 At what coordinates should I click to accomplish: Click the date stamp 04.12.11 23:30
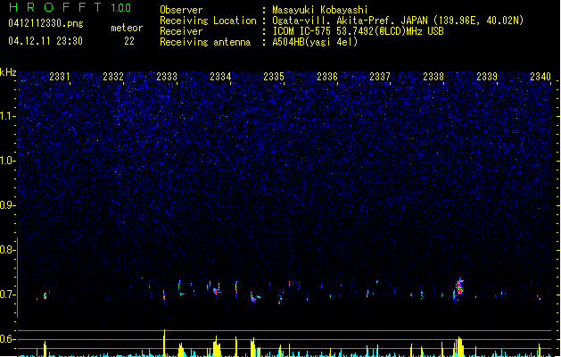click(45, 41)
